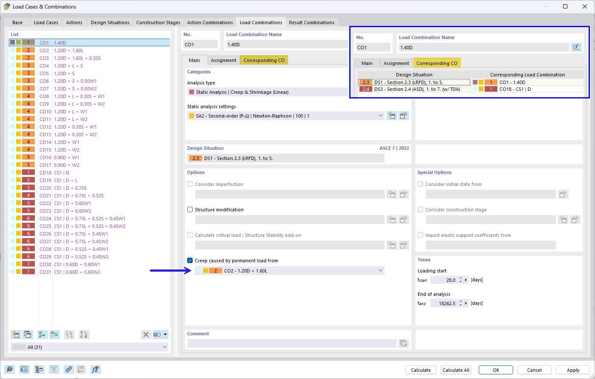The width and height of the screenshot is (595, 379).
Task: Open the new static analysis settings icon
Action: (x=391, y=115)
